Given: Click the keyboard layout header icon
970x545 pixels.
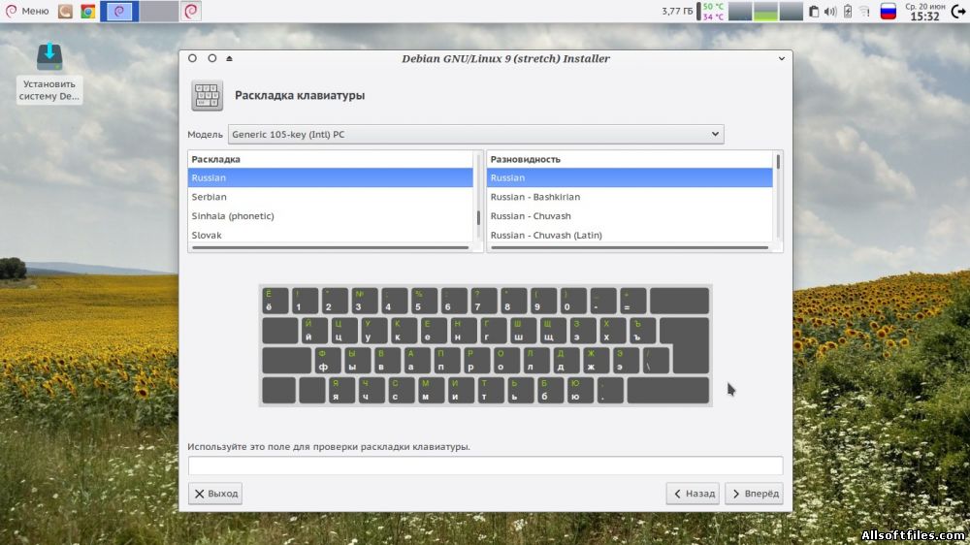Looking at the screenshot, I should tap(207, 96).
